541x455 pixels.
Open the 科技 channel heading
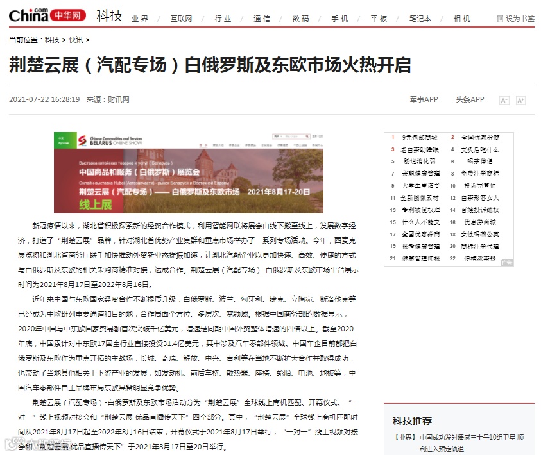tap(109, 15)
